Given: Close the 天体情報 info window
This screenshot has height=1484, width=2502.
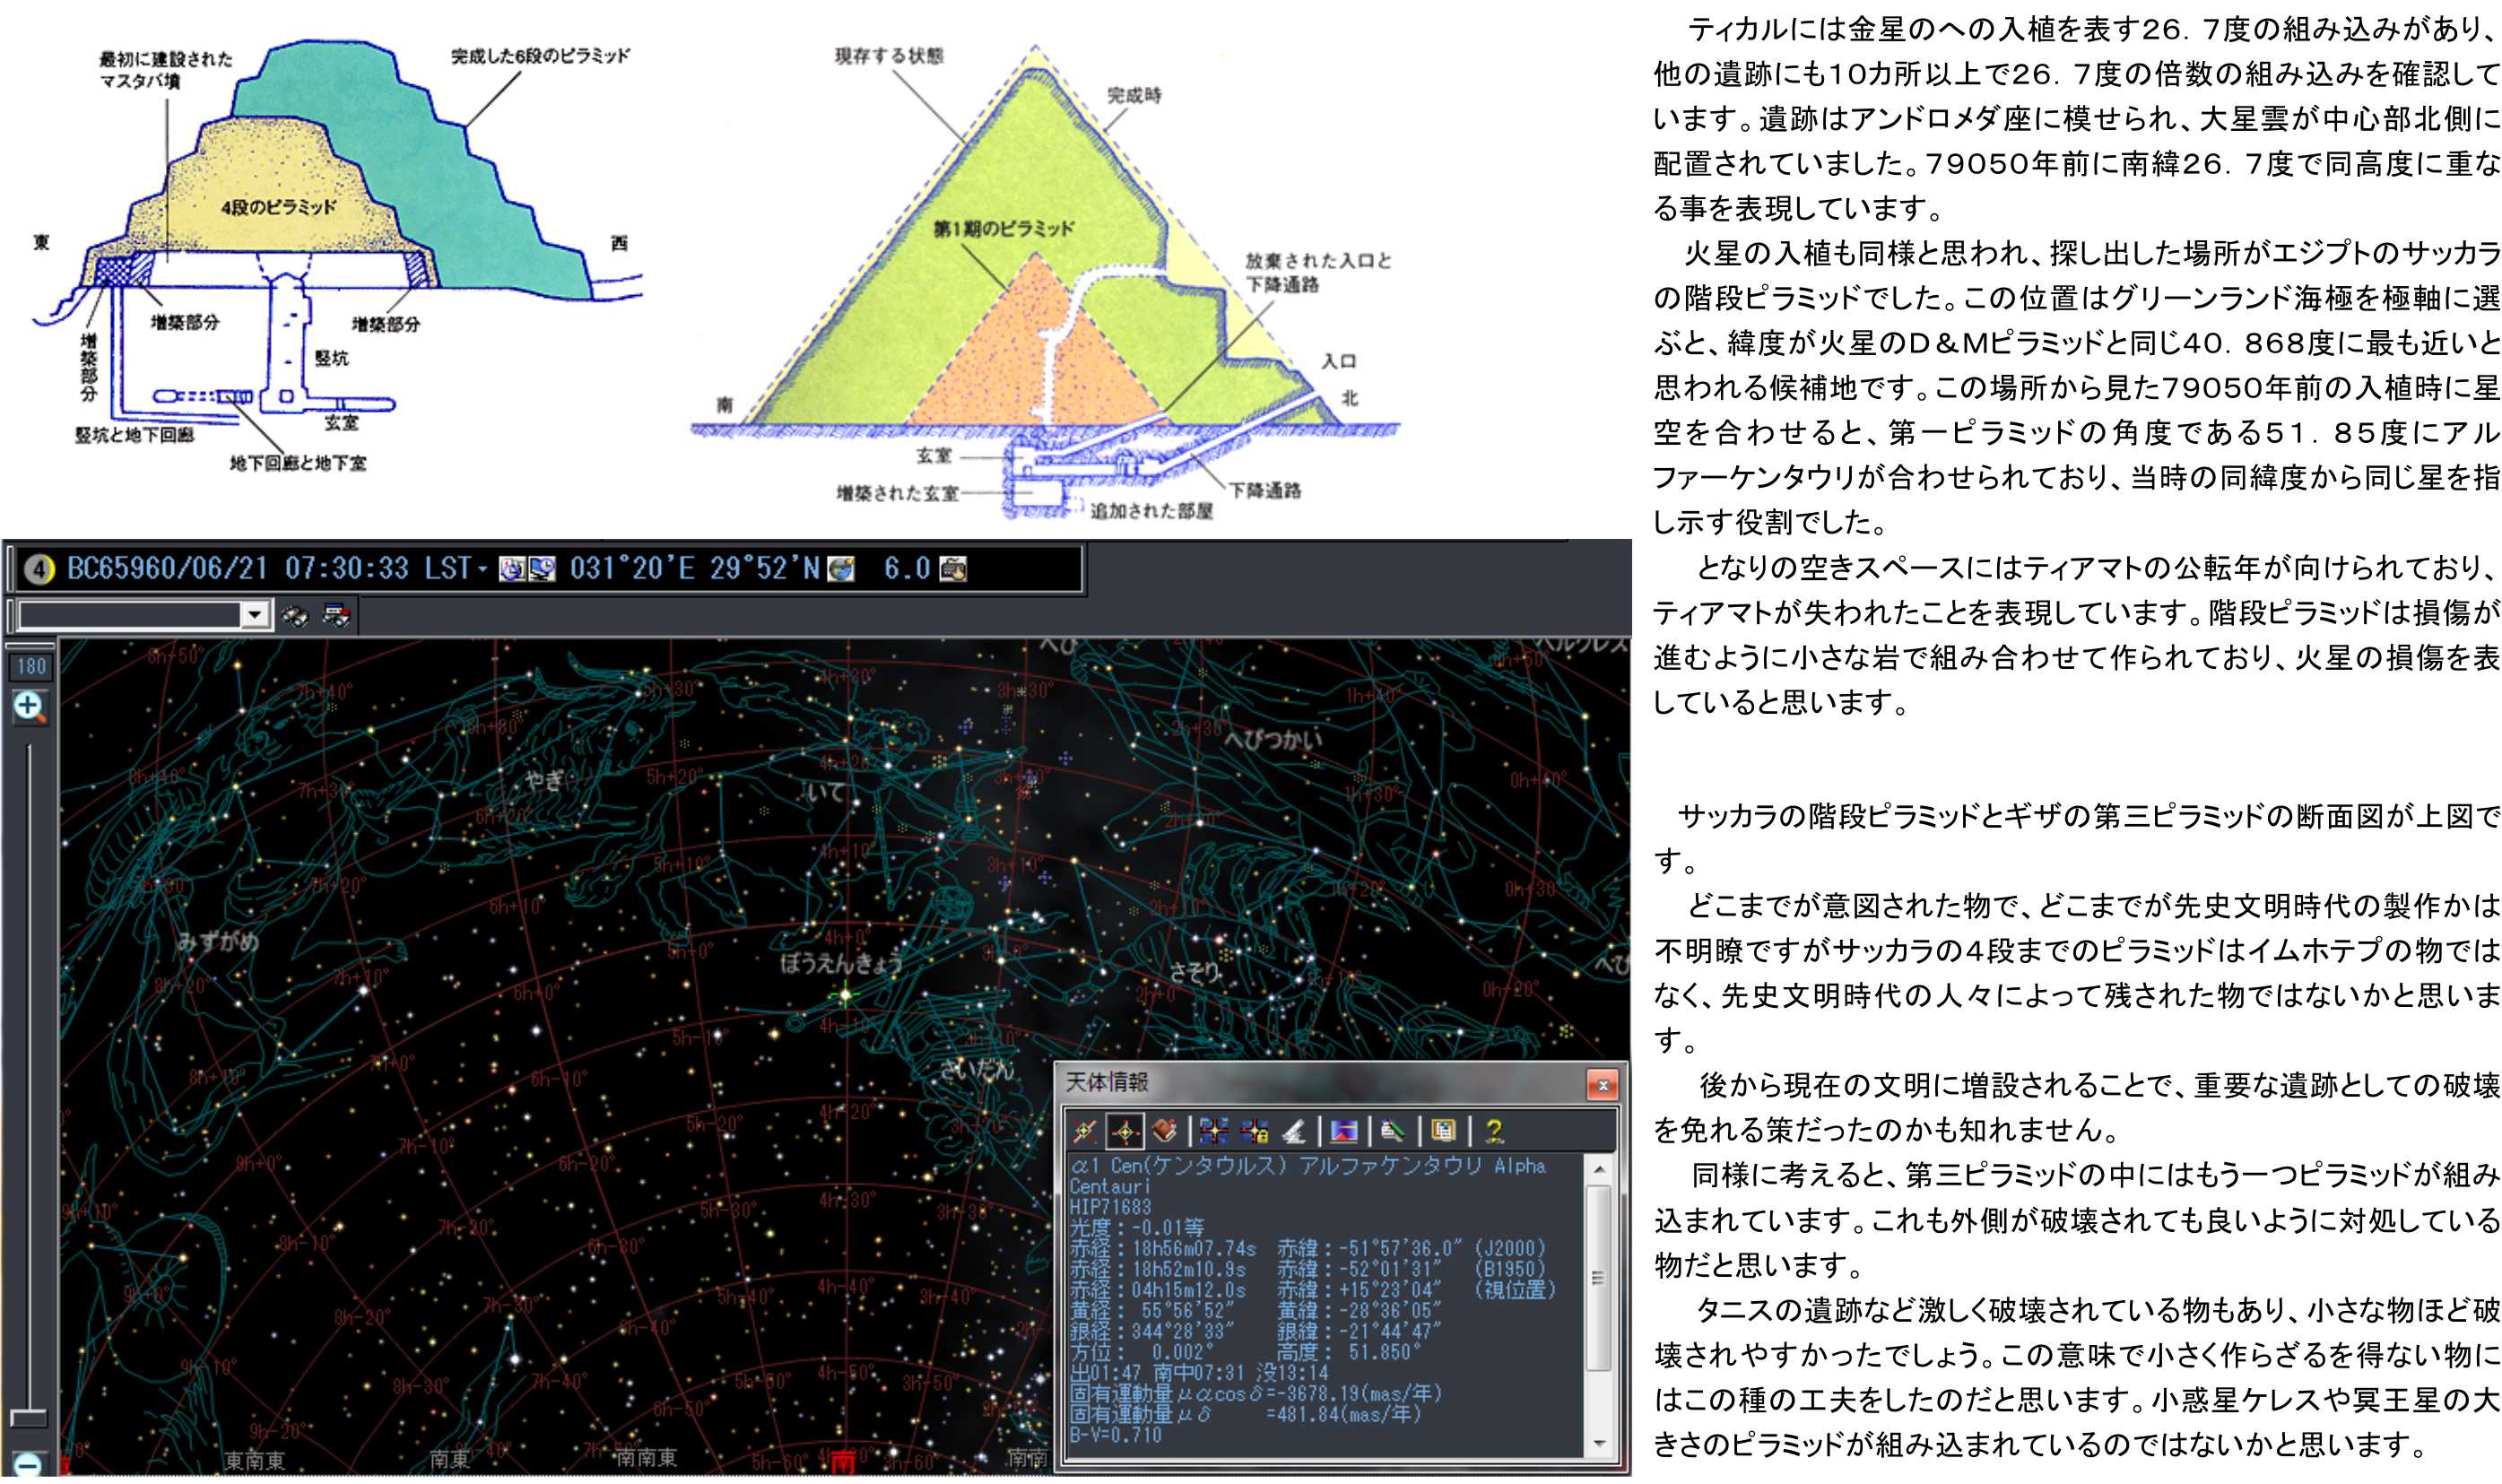Looking at the screenshot, I should [x=1602, y=1086].
